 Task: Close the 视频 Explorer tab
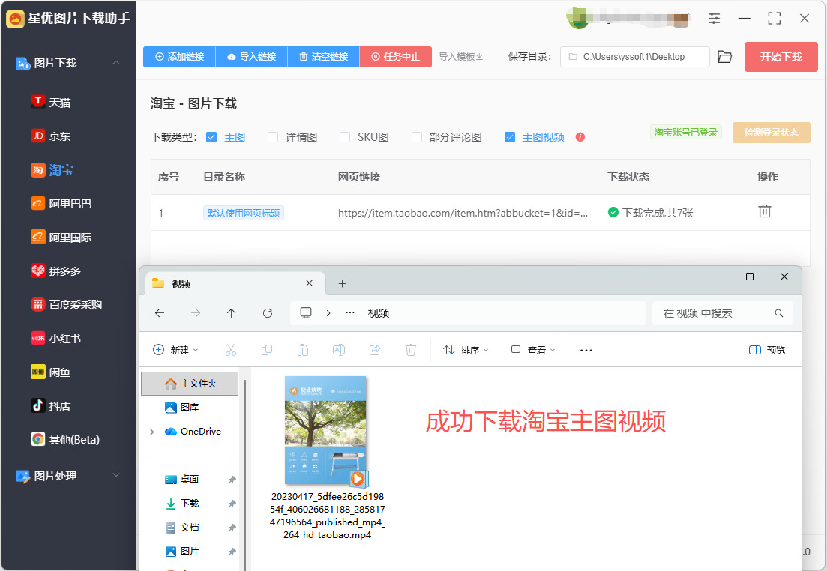(x=309, y=283)
